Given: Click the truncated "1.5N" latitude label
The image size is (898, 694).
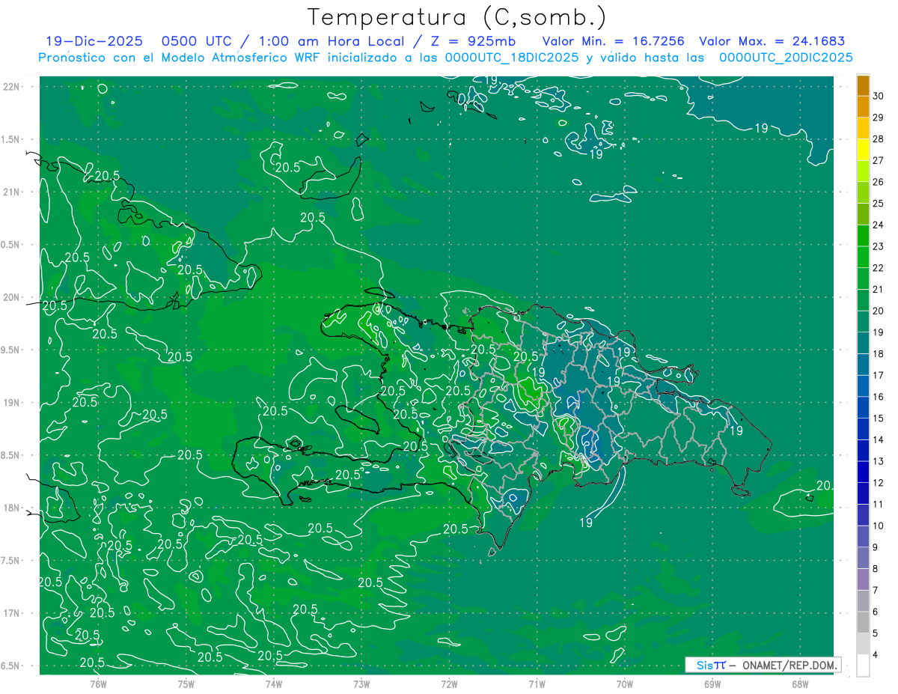Looking at the screenshot, I should point(11,139).
